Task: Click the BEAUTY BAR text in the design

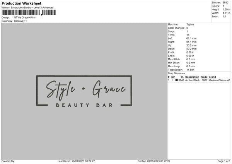Action: [84, 105]
